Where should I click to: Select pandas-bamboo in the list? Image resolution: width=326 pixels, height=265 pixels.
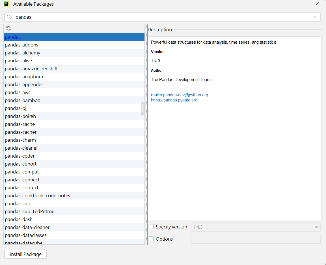pyautogui.click(x=74, y=100)
